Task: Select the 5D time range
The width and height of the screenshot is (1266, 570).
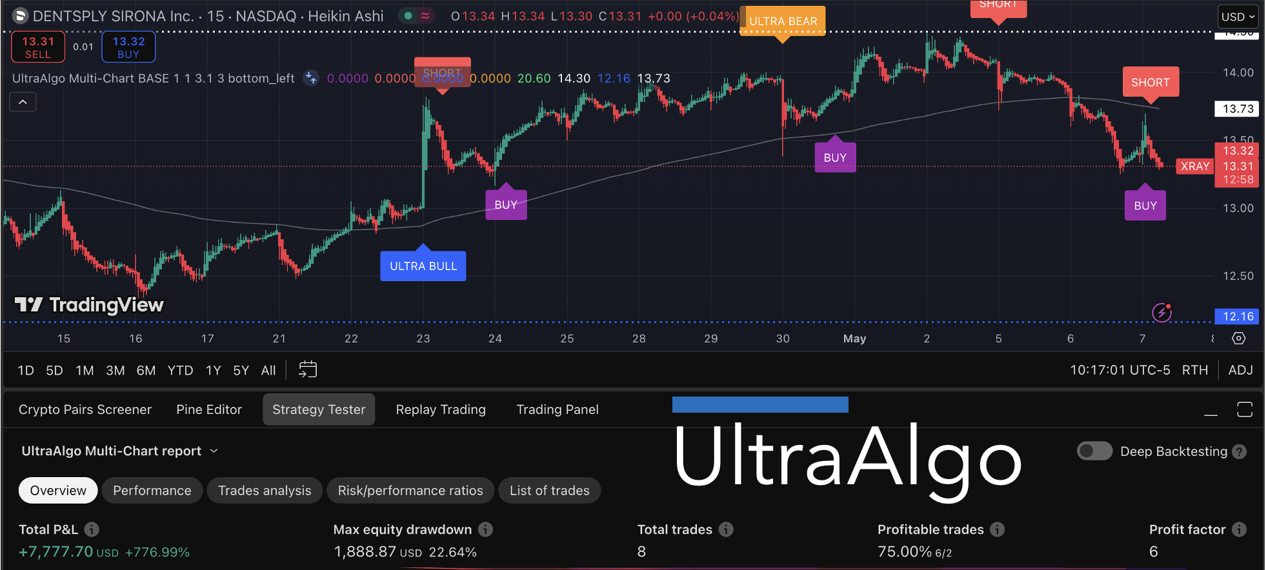Action: [54, 370]
